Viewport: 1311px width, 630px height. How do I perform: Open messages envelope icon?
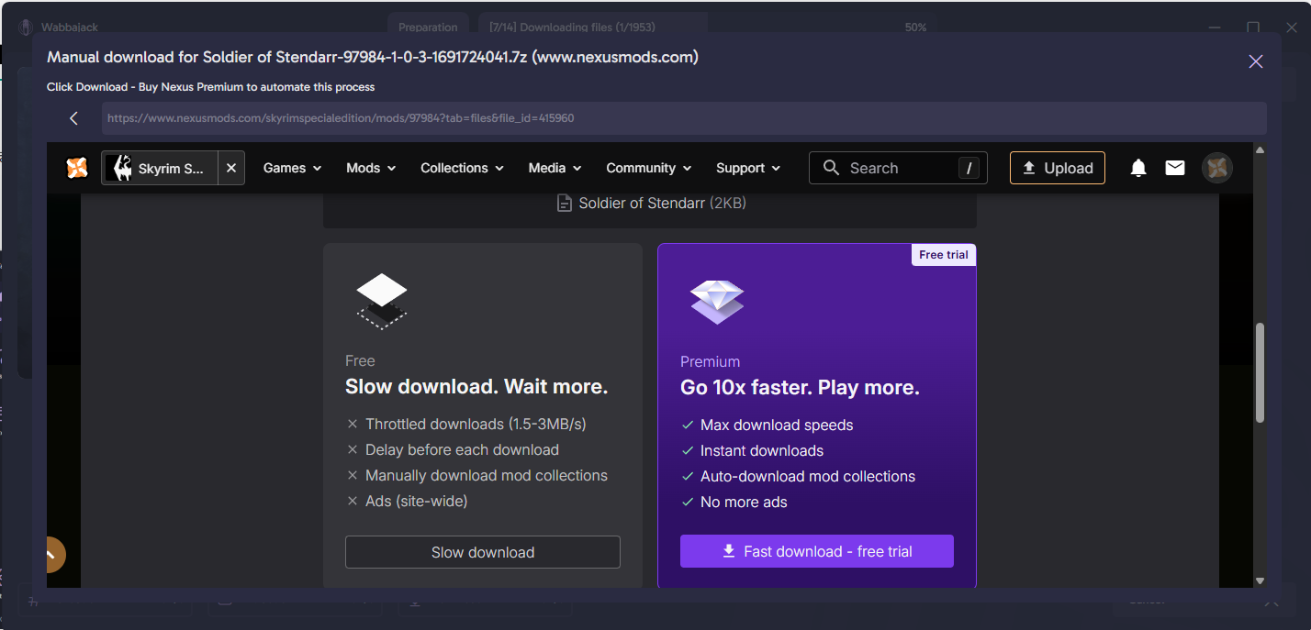click(x=1175, y=168)
